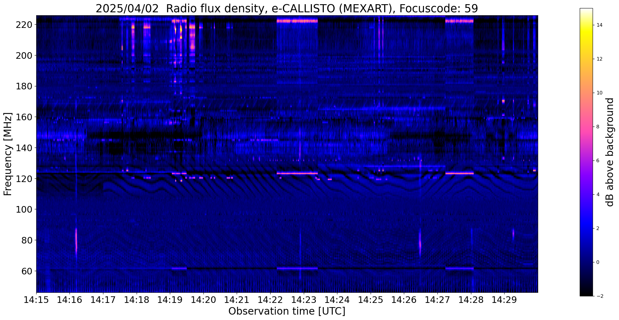This screenshot has width=619, height=320.
Task: Select the 14:25 time tick label
Action: pyautogui.click(x=371, y=300)
